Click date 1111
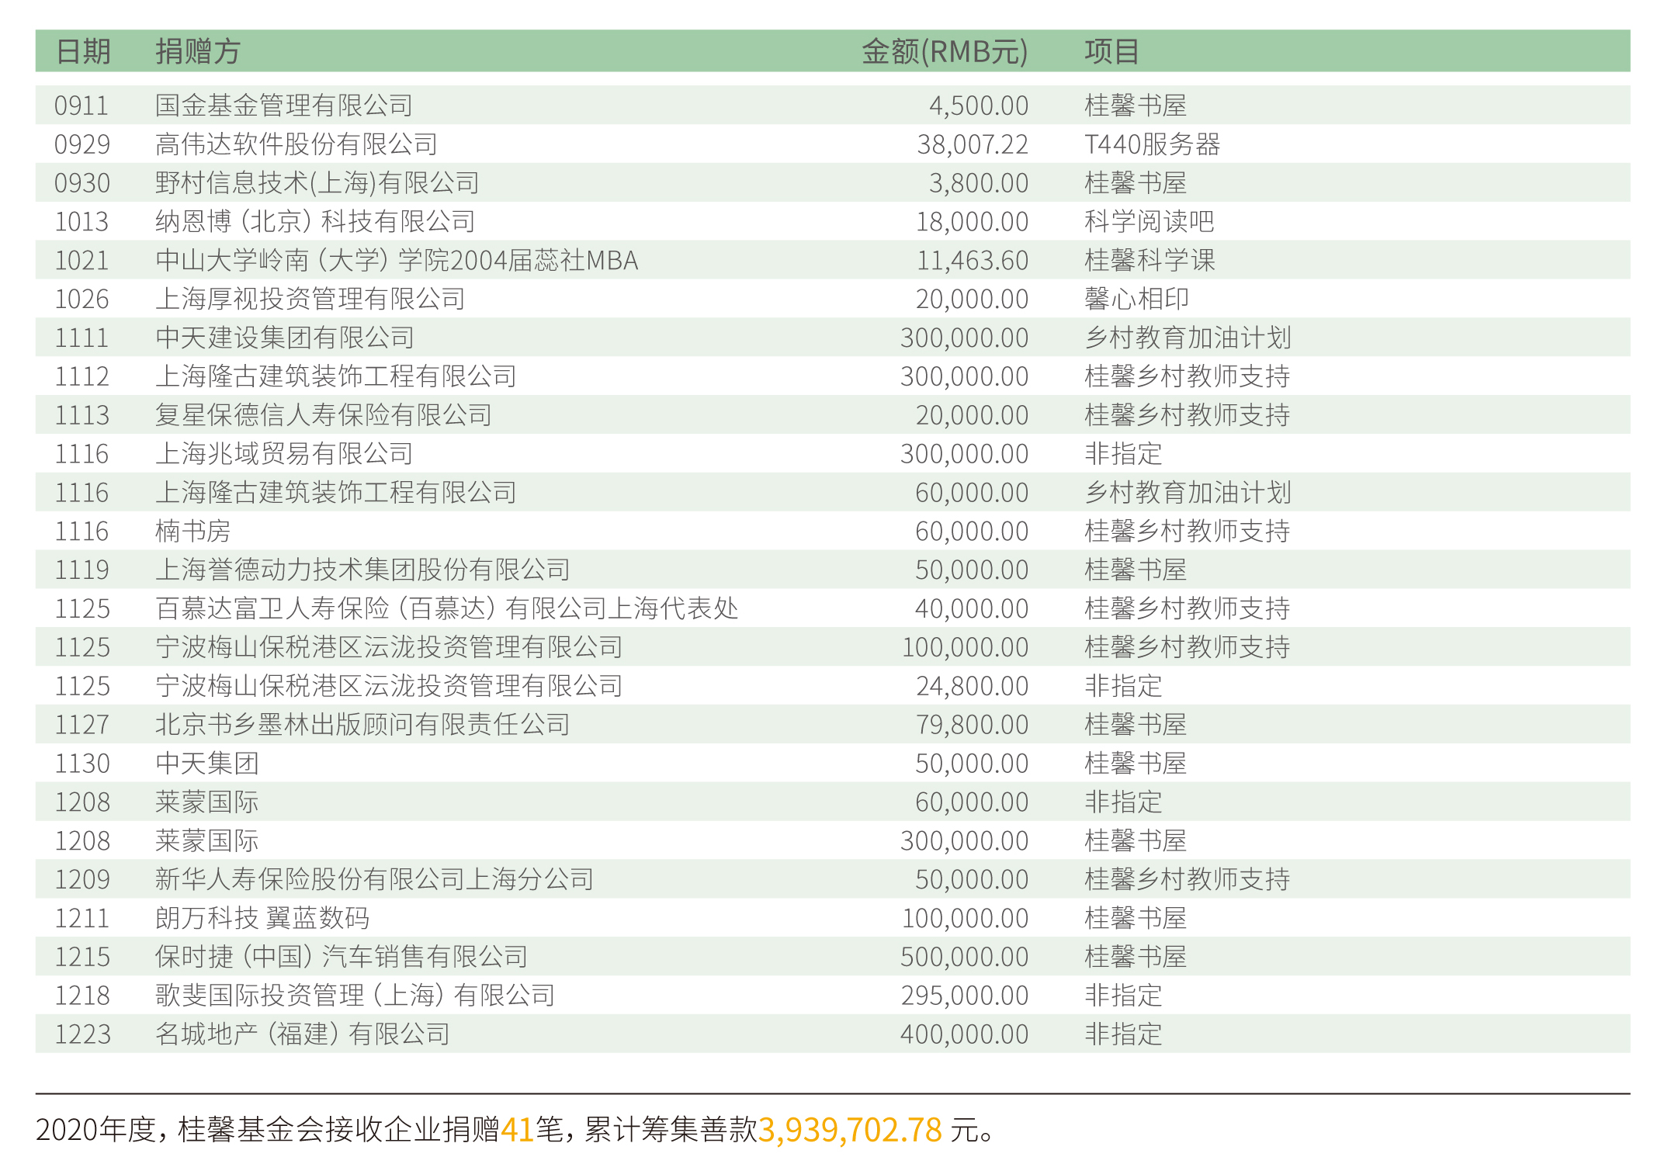This screenshot has height=1164, width=1661. click(81, 338)
